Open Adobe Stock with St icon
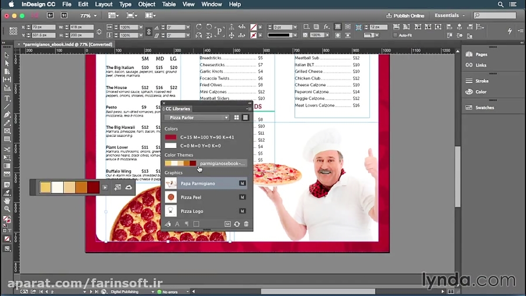526x296 pixels. click(x=64, y=15)
